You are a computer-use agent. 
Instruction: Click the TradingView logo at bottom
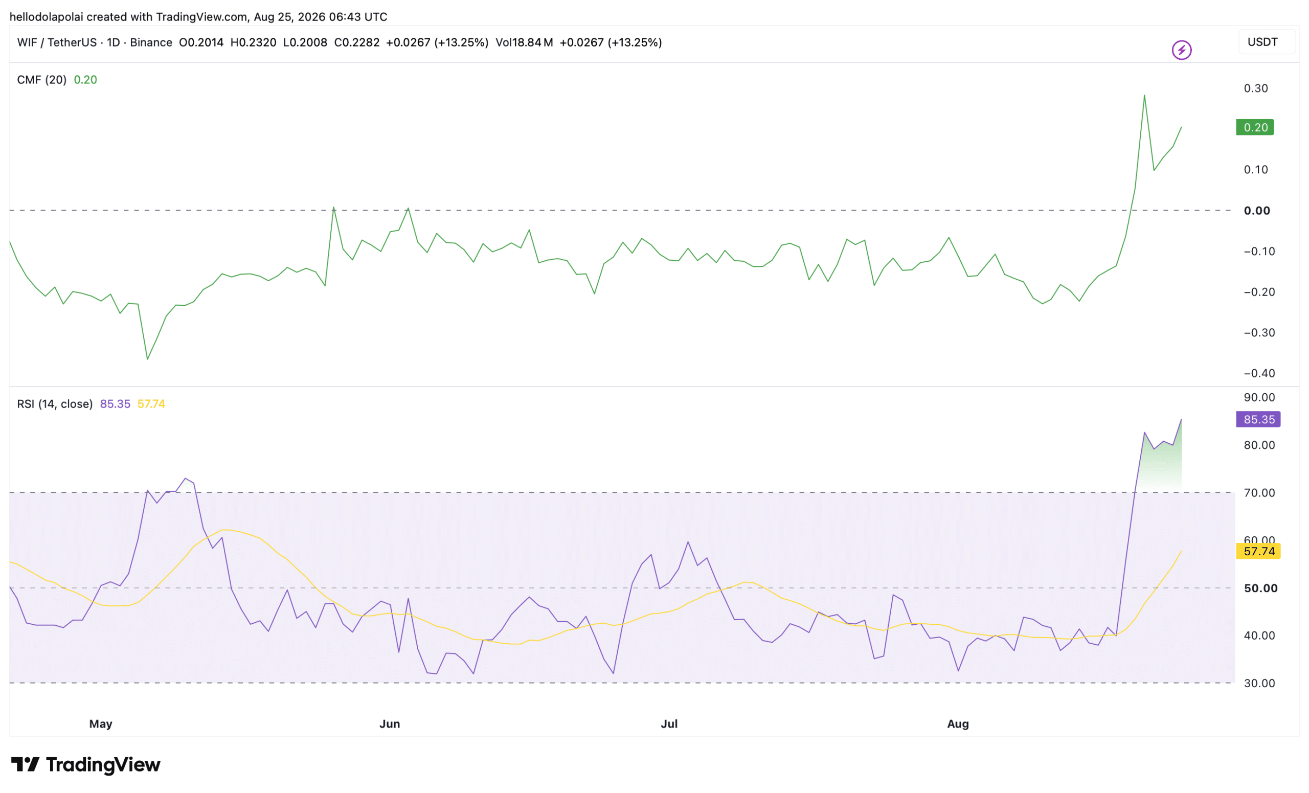85,764
